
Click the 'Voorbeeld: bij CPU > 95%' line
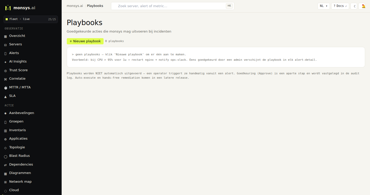[194, 60]
